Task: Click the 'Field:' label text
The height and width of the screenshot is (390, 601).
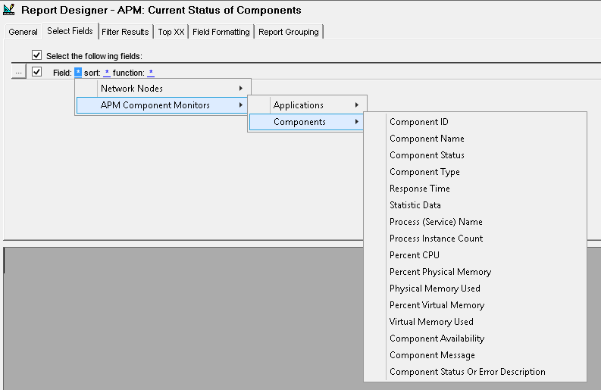Action: [x=62, y=73]
